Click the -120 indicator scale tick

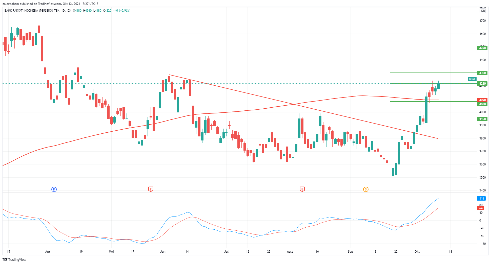pos(482,244)
